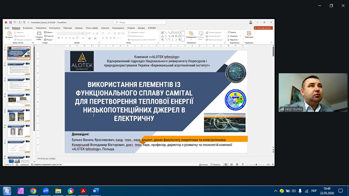The width and height of the screenshot is (349, 196).
Task: Click Find (Знайти) in Editing group
Action: (231, 32)
